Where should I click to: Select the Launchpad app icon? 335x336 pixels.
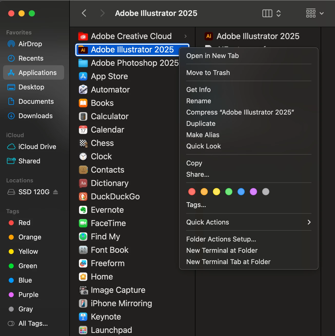[x=83, y=330]
